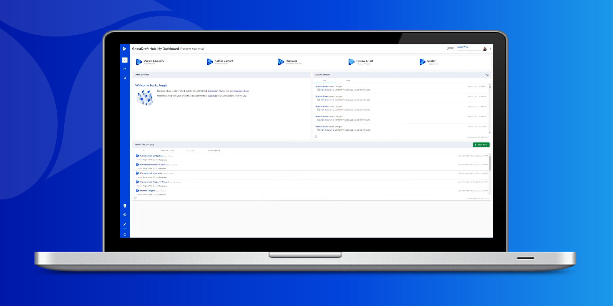Click the GhostDraft logo in the sidebar
The image size is (613, 306).
[x=124, y=49]
